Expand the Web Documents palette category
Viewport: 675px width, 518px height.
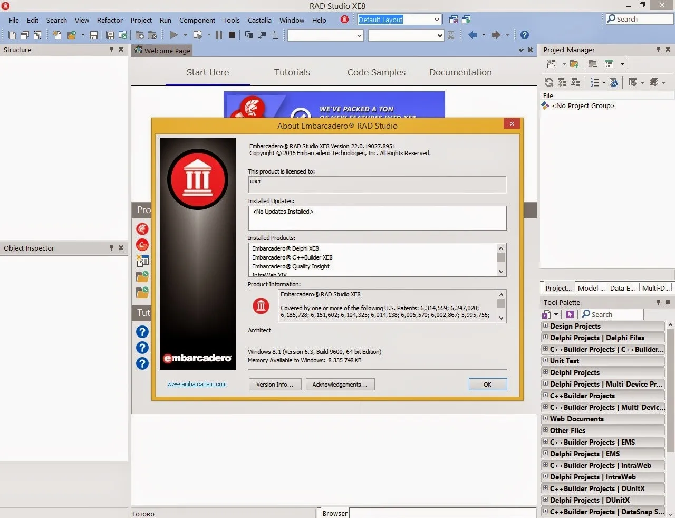point(546,419)
